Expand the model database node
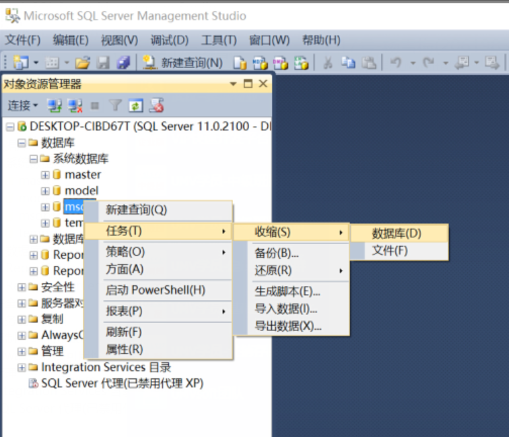The width and height of the screenshot is (509, 437). pyautogui.click(x=45, y=191)
